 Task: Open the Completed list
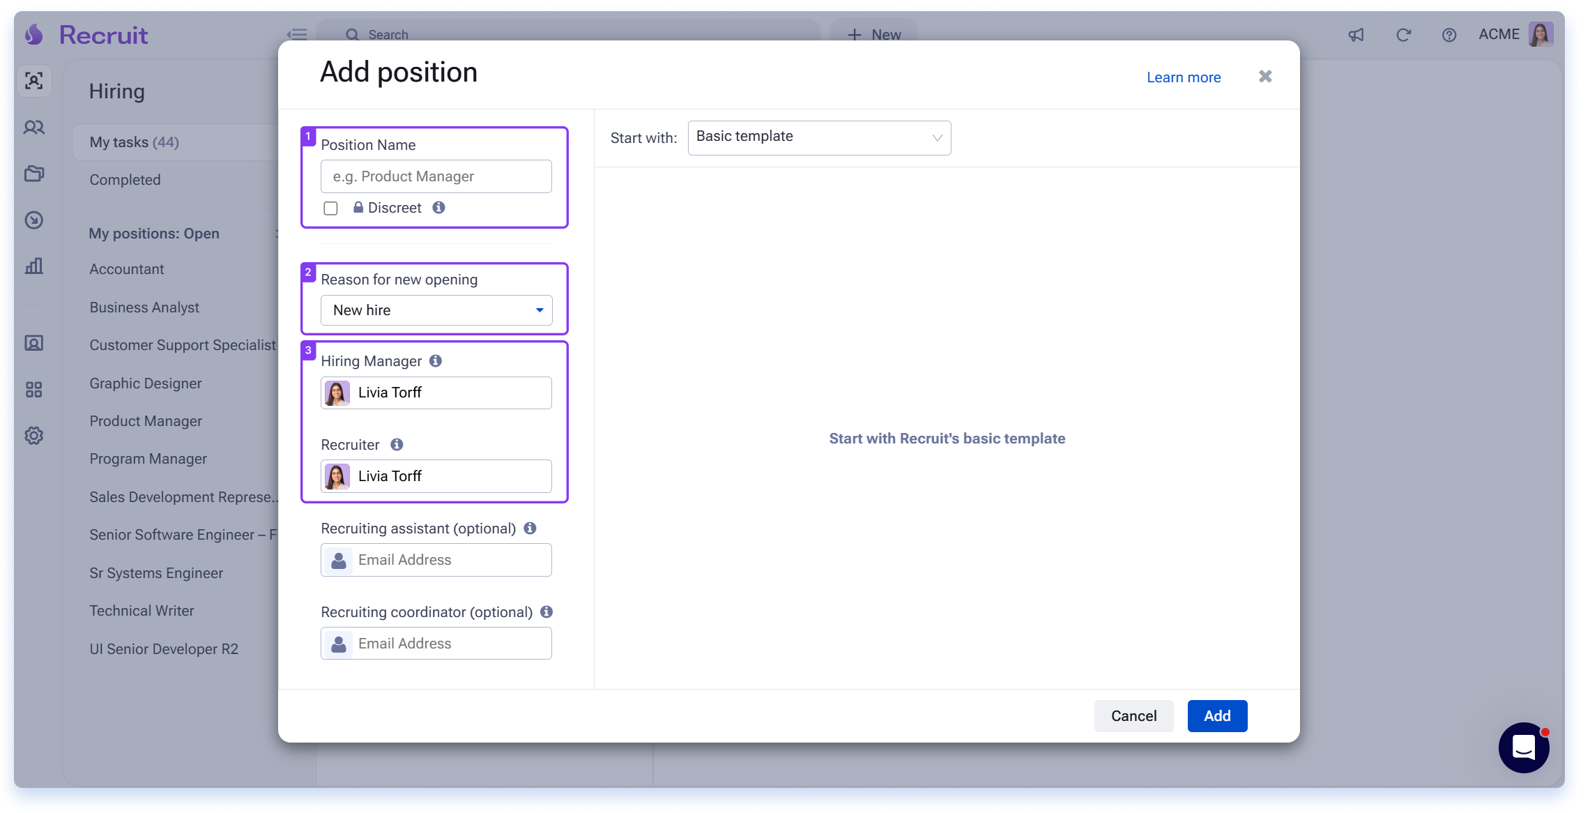tap(125, 180)
